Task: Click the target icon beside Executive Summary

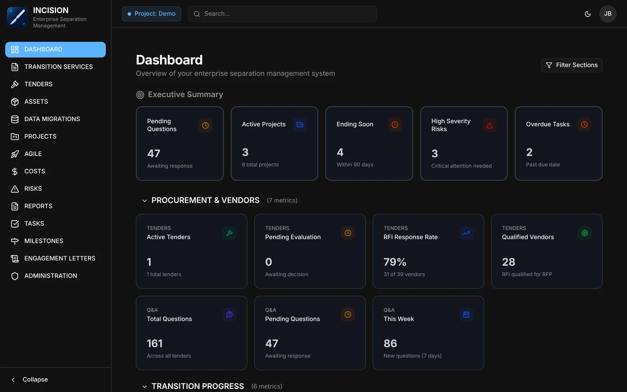Action: coord(140,95)
